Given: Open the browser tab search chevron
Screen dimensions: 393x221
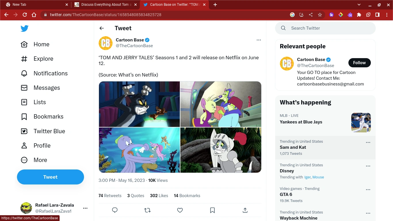Looking at the screenshot, I should tap(358, 5).
